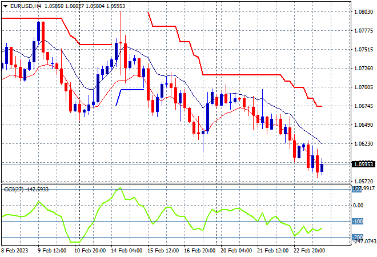Select the 16 Feb 20:00 time label
The width and height of the screenshot is (377, 257).
pos(199,251)
